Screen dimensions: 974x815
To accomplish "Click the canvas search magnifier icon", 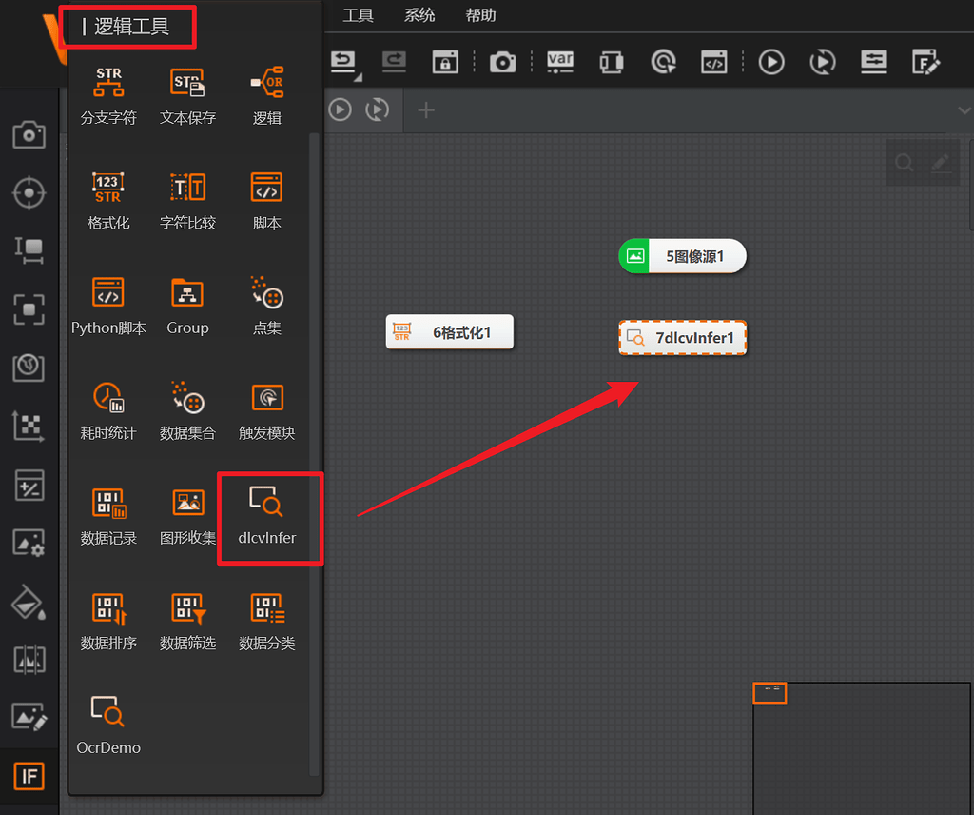I will [x=904, y=163].
